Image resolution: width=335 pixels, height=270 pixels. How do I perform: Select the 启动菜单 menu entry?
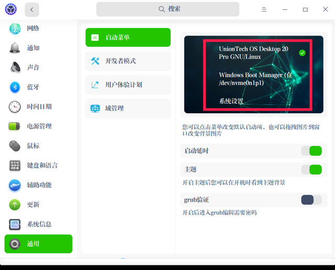pos(128,37)
